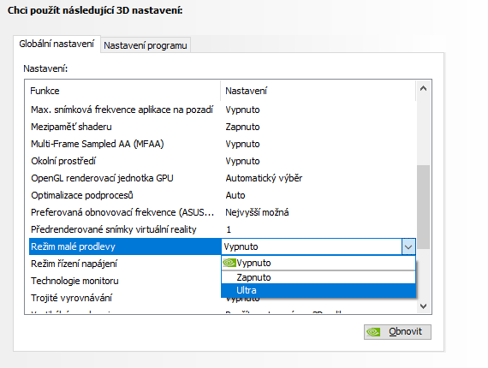The height and width of the screenshot is (368, 488).
Task: Select the Optimalizace podprocesů row
Action: coord(223,195)
